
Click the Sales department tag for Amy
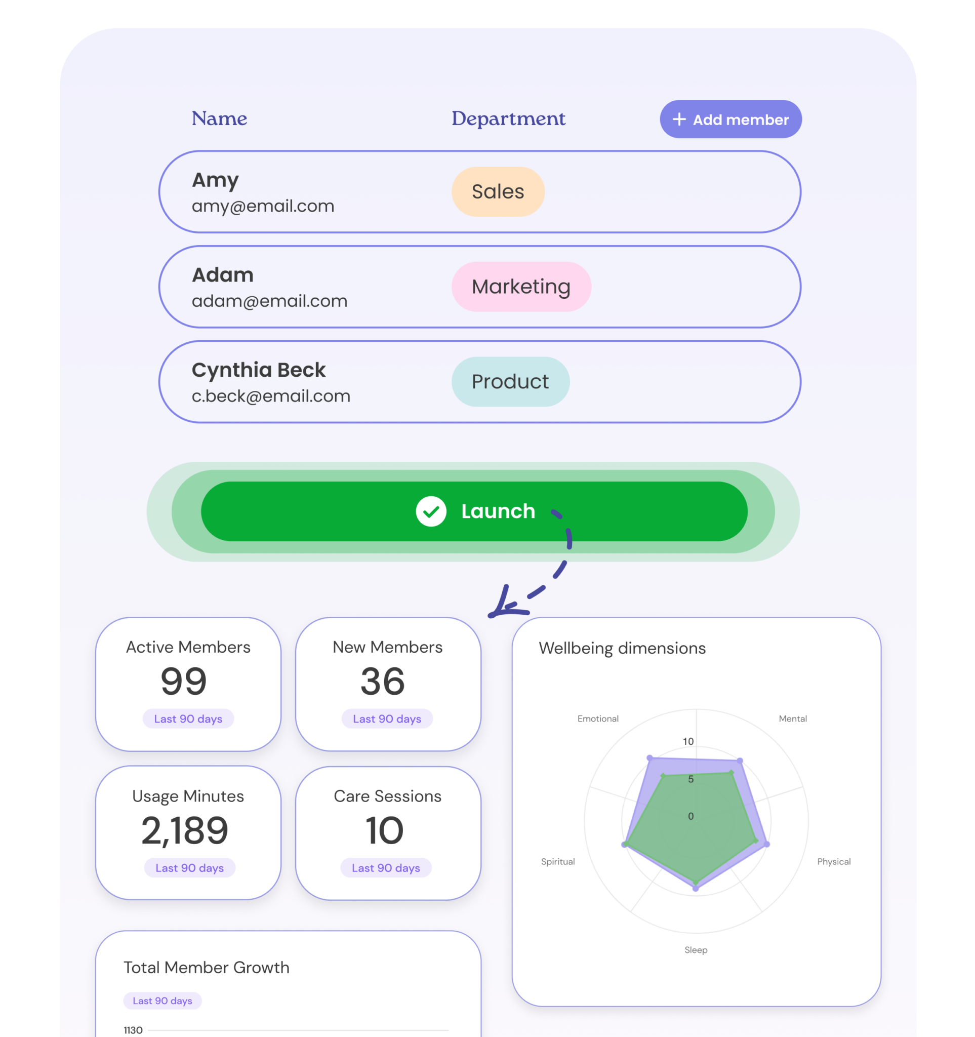click(x=498, y=191)
